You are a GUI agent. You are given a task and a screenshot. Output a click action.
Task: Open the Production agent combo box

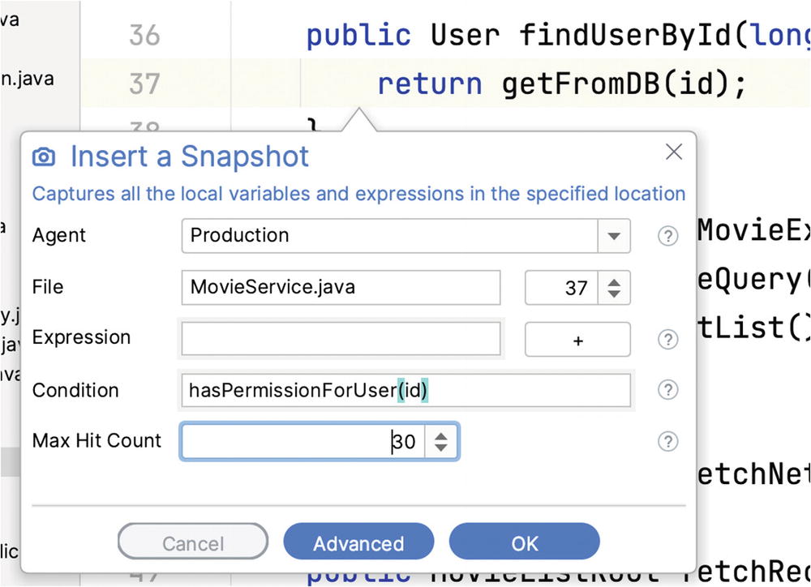click(x=389, y=236)
